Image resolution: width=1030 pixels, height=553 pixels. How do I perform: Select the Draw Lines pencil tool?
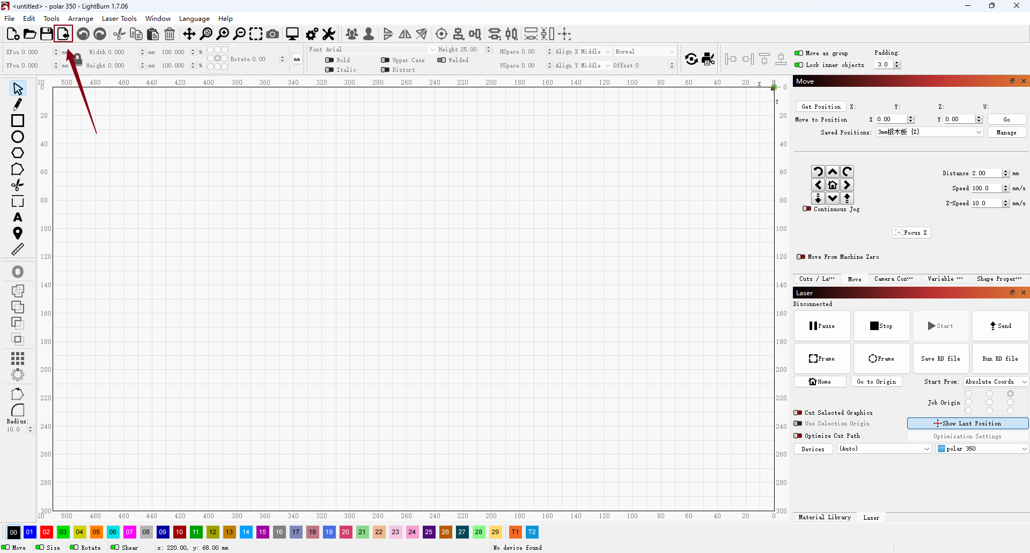pyautogui.click(x=18, y=104)
